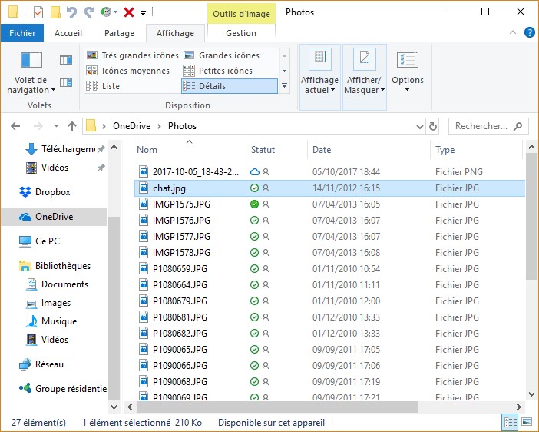Click the up arrow navigation icon
The image size is (539, 432).
[72, 126]
